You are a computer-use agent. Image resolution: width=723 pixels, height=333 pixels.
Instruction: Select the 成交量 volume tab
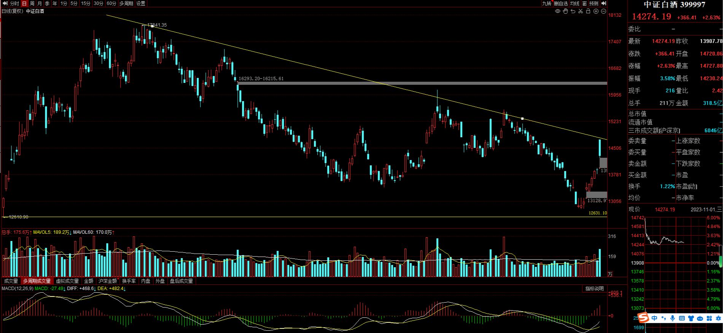pyautogui.click(x=11, y=281)
